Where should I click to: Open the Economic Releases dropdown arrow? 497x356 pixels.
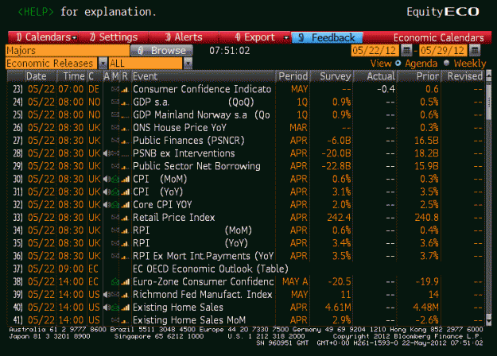tap(103, 64)
